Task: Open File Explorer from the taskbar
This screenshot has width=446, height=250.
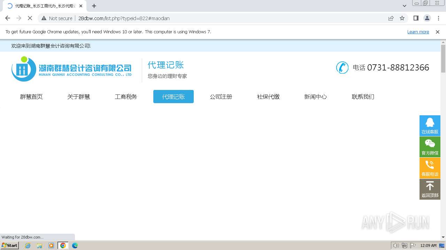Action: [x=39, y=245]
